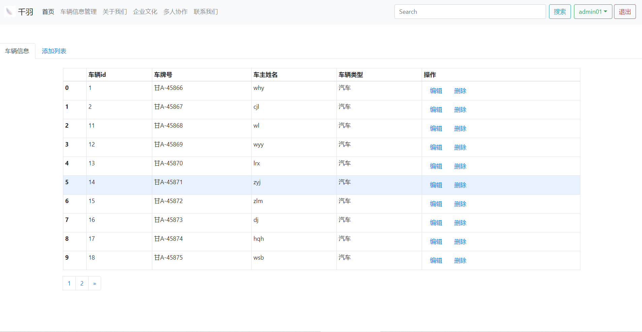Edit vehicle 甘A-45866 with 编辑
642x332 pixels.
pyautogui.click(x=436, y=91)
